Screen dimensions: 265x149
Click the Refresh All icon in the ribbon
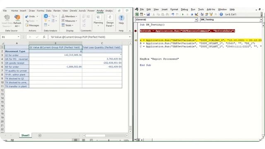(17, 17)
